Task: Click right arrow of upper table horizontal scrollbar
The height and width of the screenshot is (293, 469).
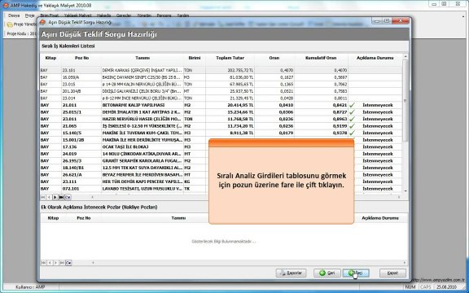Action: [x=399, y=197]
